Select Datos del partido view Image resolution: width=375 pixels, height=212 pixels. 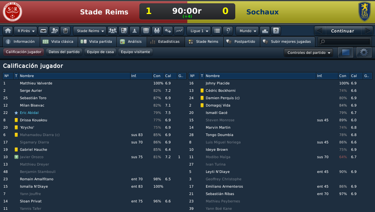pyautogui.click(x=64, y=52)
